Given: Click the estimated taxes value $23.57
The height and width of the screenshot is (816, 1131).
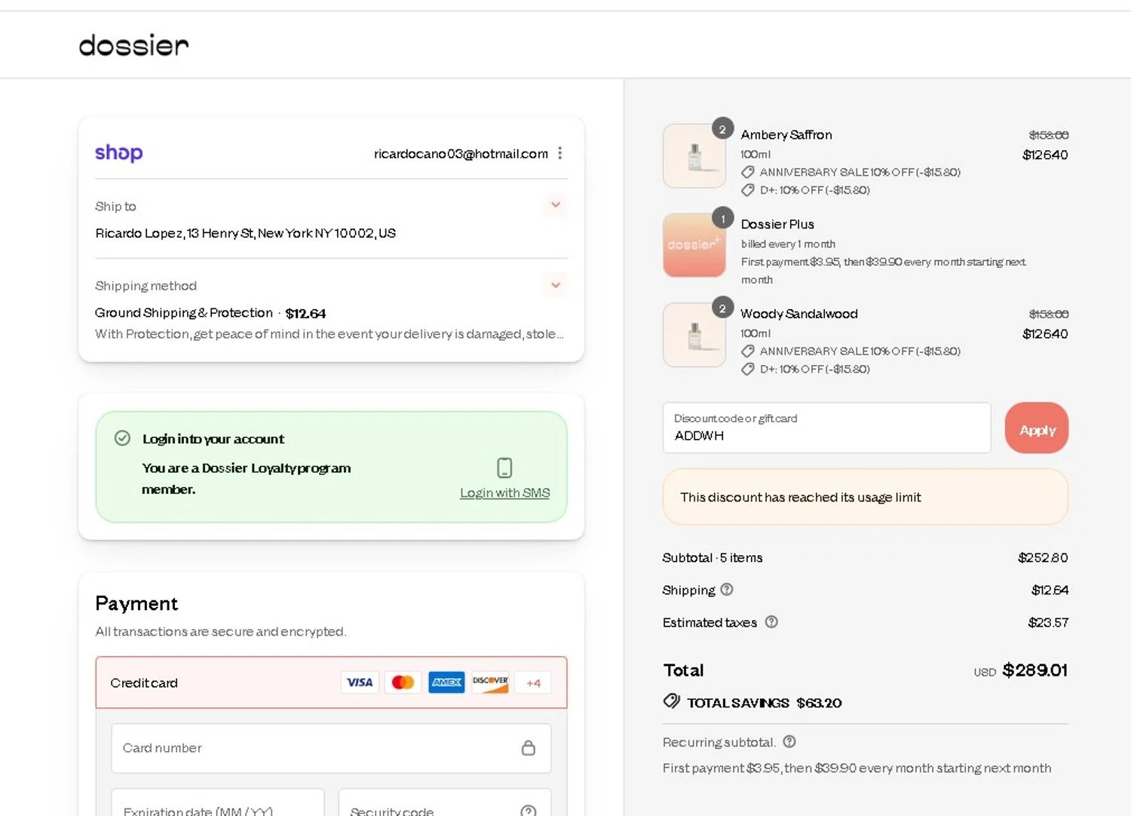Looking at the screenshot, I should [x=1048, y=622].
